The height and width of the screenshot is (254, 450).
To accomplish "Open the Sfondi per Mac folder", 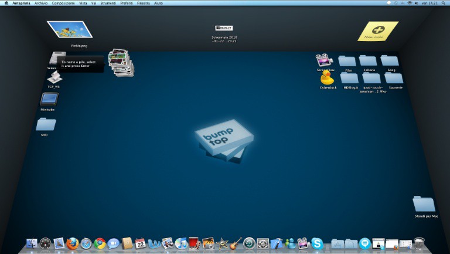I will 424,204.
